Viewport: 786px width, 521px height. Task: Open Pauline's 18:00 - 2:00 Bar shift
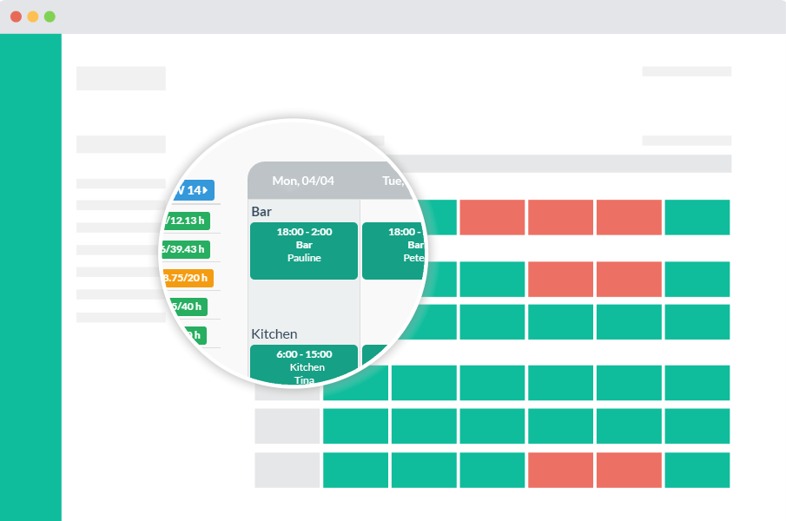point(303,250)
